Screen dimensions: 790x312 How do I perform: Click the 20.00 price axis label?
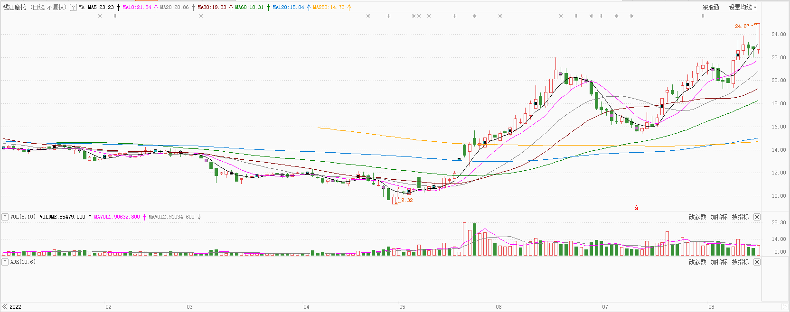click(779, 80)
